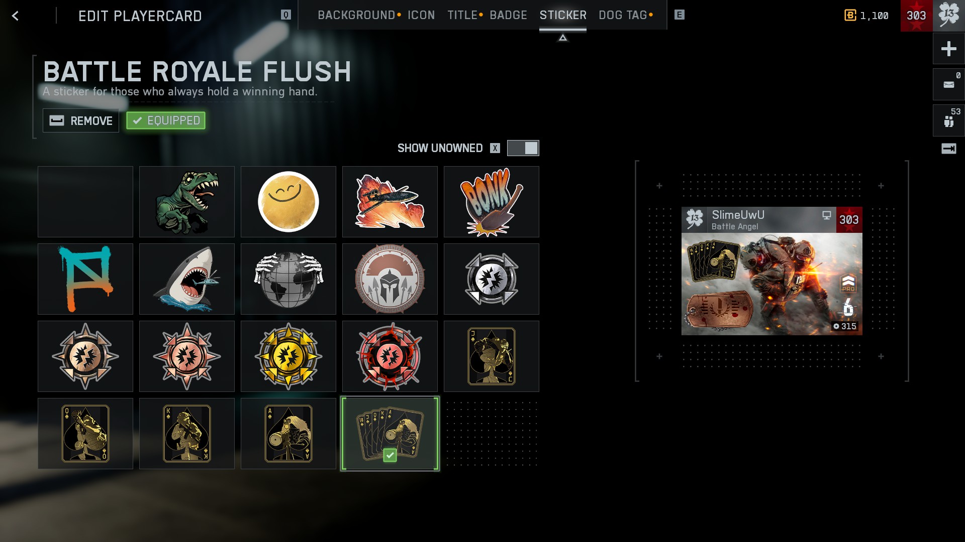Select the Spartan helmet medallion sticker
965x542 pixels.
coord(390,279)
